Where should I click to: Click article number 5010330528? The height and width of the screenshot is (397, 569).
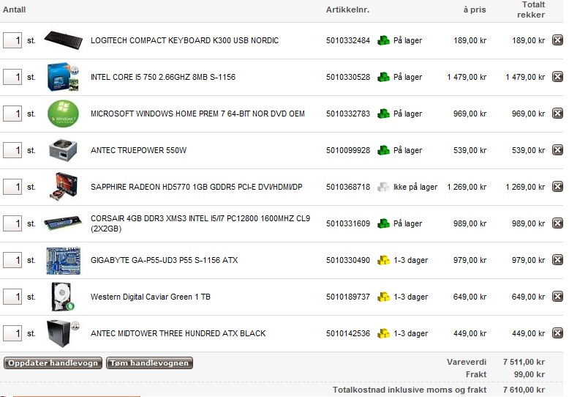(x=348, y=77)
